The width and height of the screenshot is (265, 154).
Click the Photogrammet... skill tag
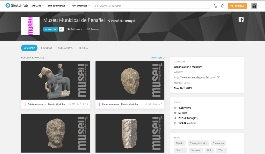198,143
